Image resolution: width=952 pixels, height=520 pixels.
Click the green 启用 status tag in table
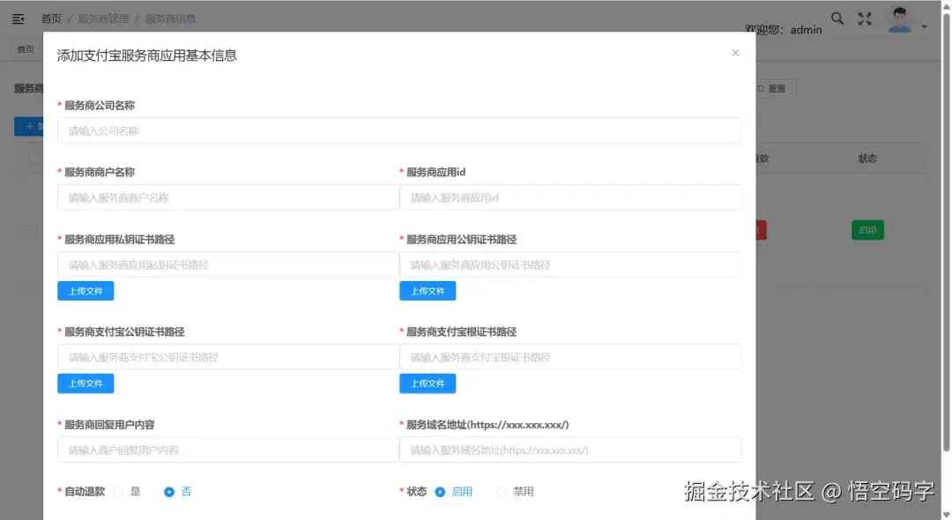click(x=867, y=230)
